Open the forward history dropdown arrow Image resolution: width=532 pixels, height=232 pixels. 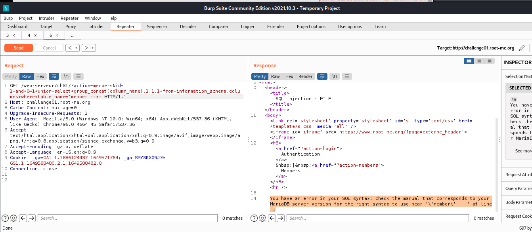(x=93, y=48)
